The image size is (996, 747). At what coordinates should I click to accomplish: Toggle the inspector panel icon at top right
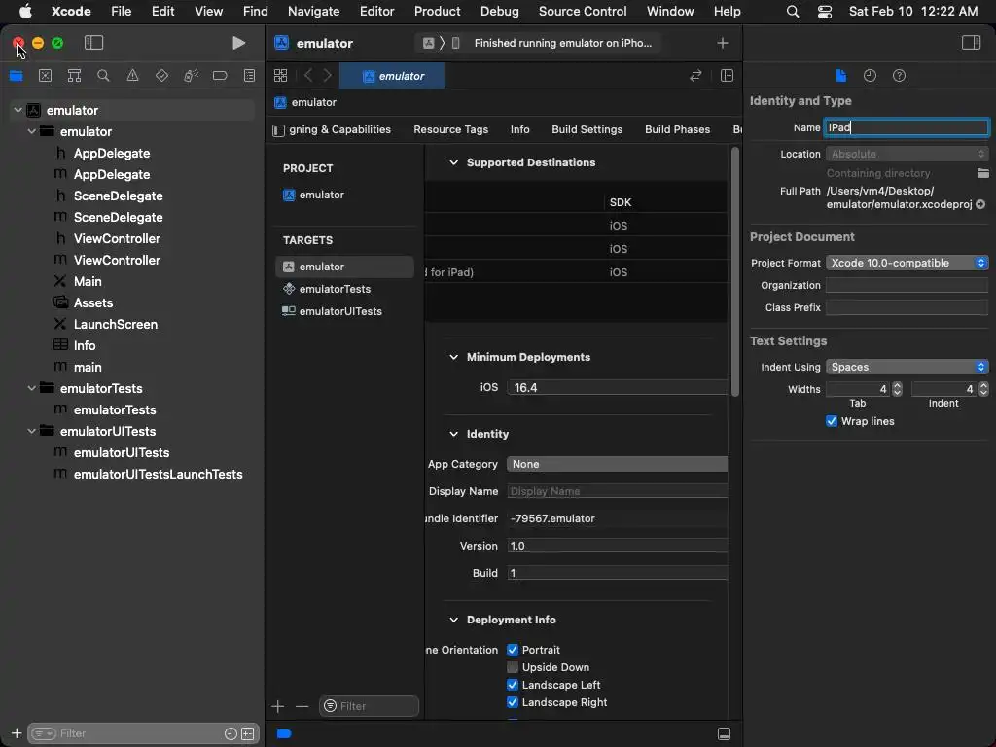971,43
